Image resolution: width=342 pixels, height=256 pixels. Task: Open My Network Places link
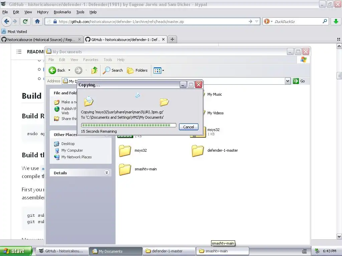pos(76,157)
